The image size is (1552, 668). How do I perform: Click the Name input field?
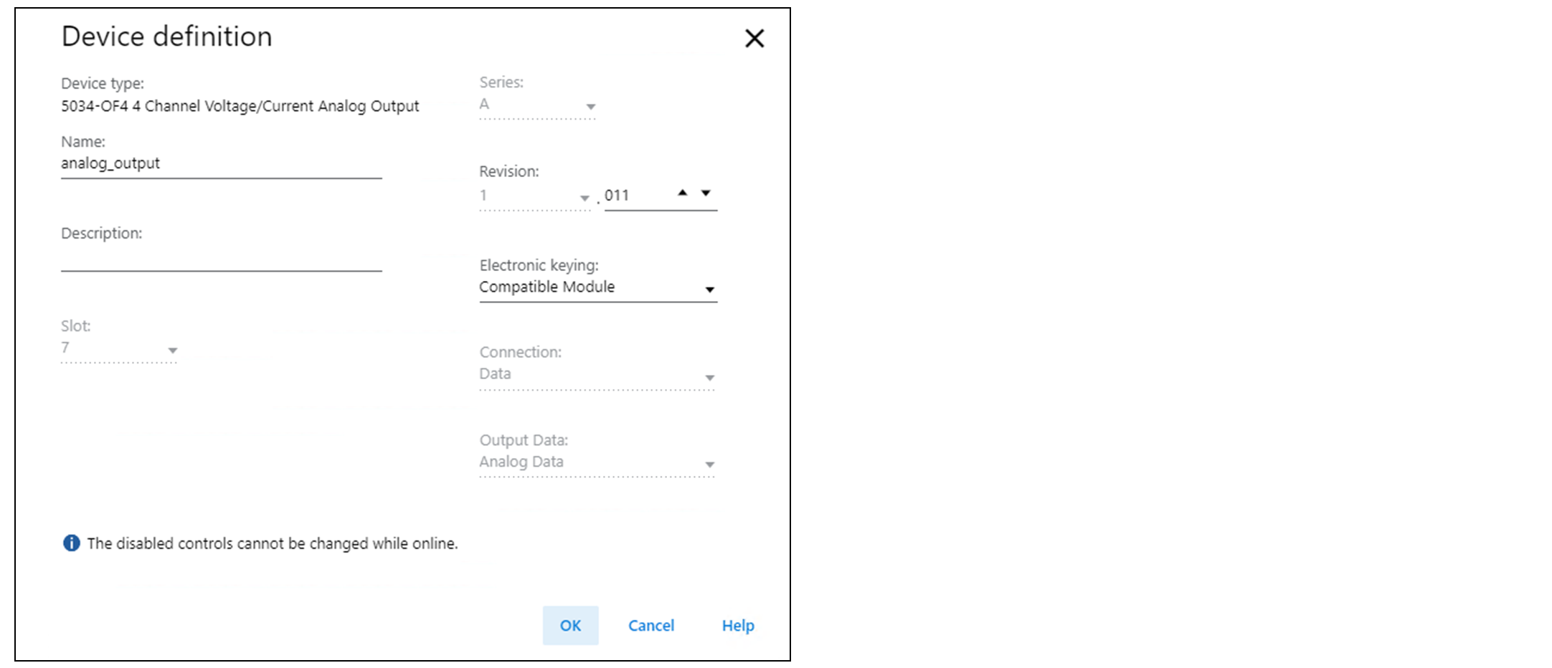221,164
